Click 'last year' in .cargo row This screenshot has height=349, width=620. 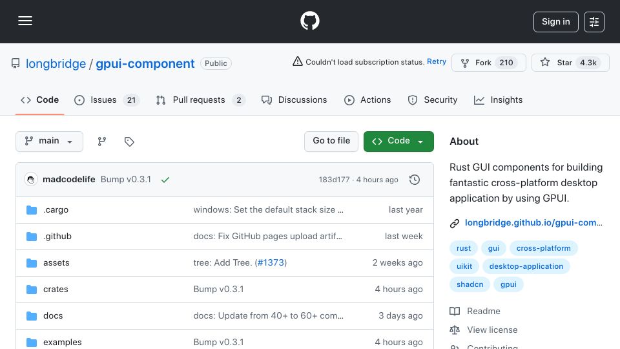[x=406, y=209]
